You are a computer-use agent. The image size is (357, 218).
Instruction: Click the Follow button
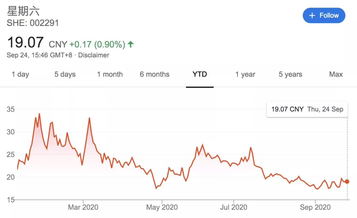click(324, 16)
